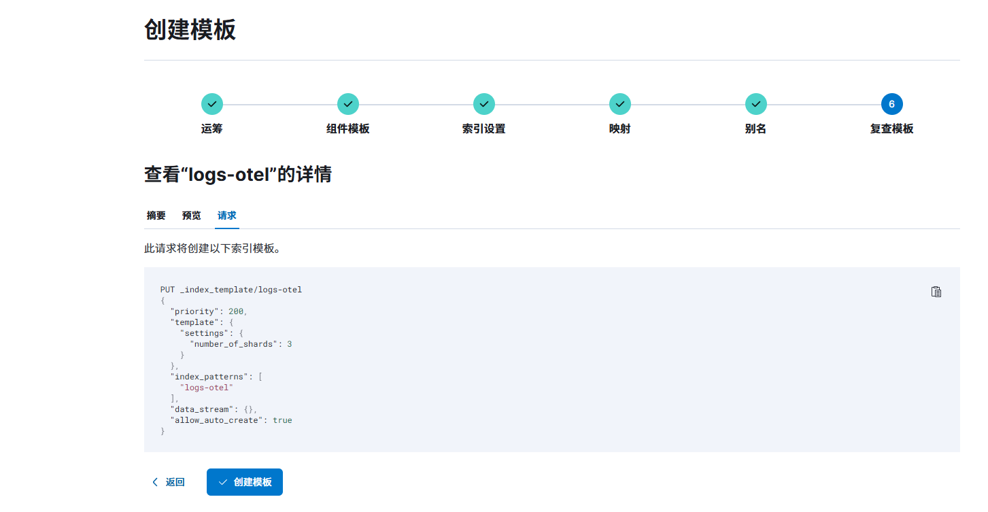
Task: Go to the 索引设置 step circle
Action: click(x=484, y=105)
